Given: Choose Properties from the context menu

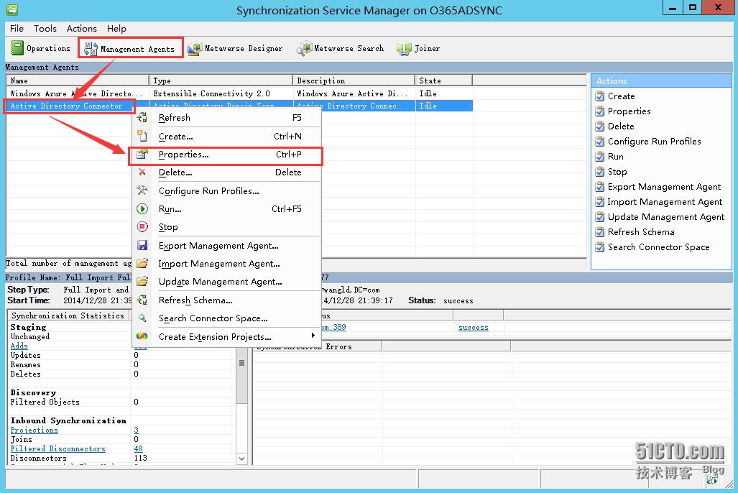Looking at the screenshot, I should pos(183,155).
